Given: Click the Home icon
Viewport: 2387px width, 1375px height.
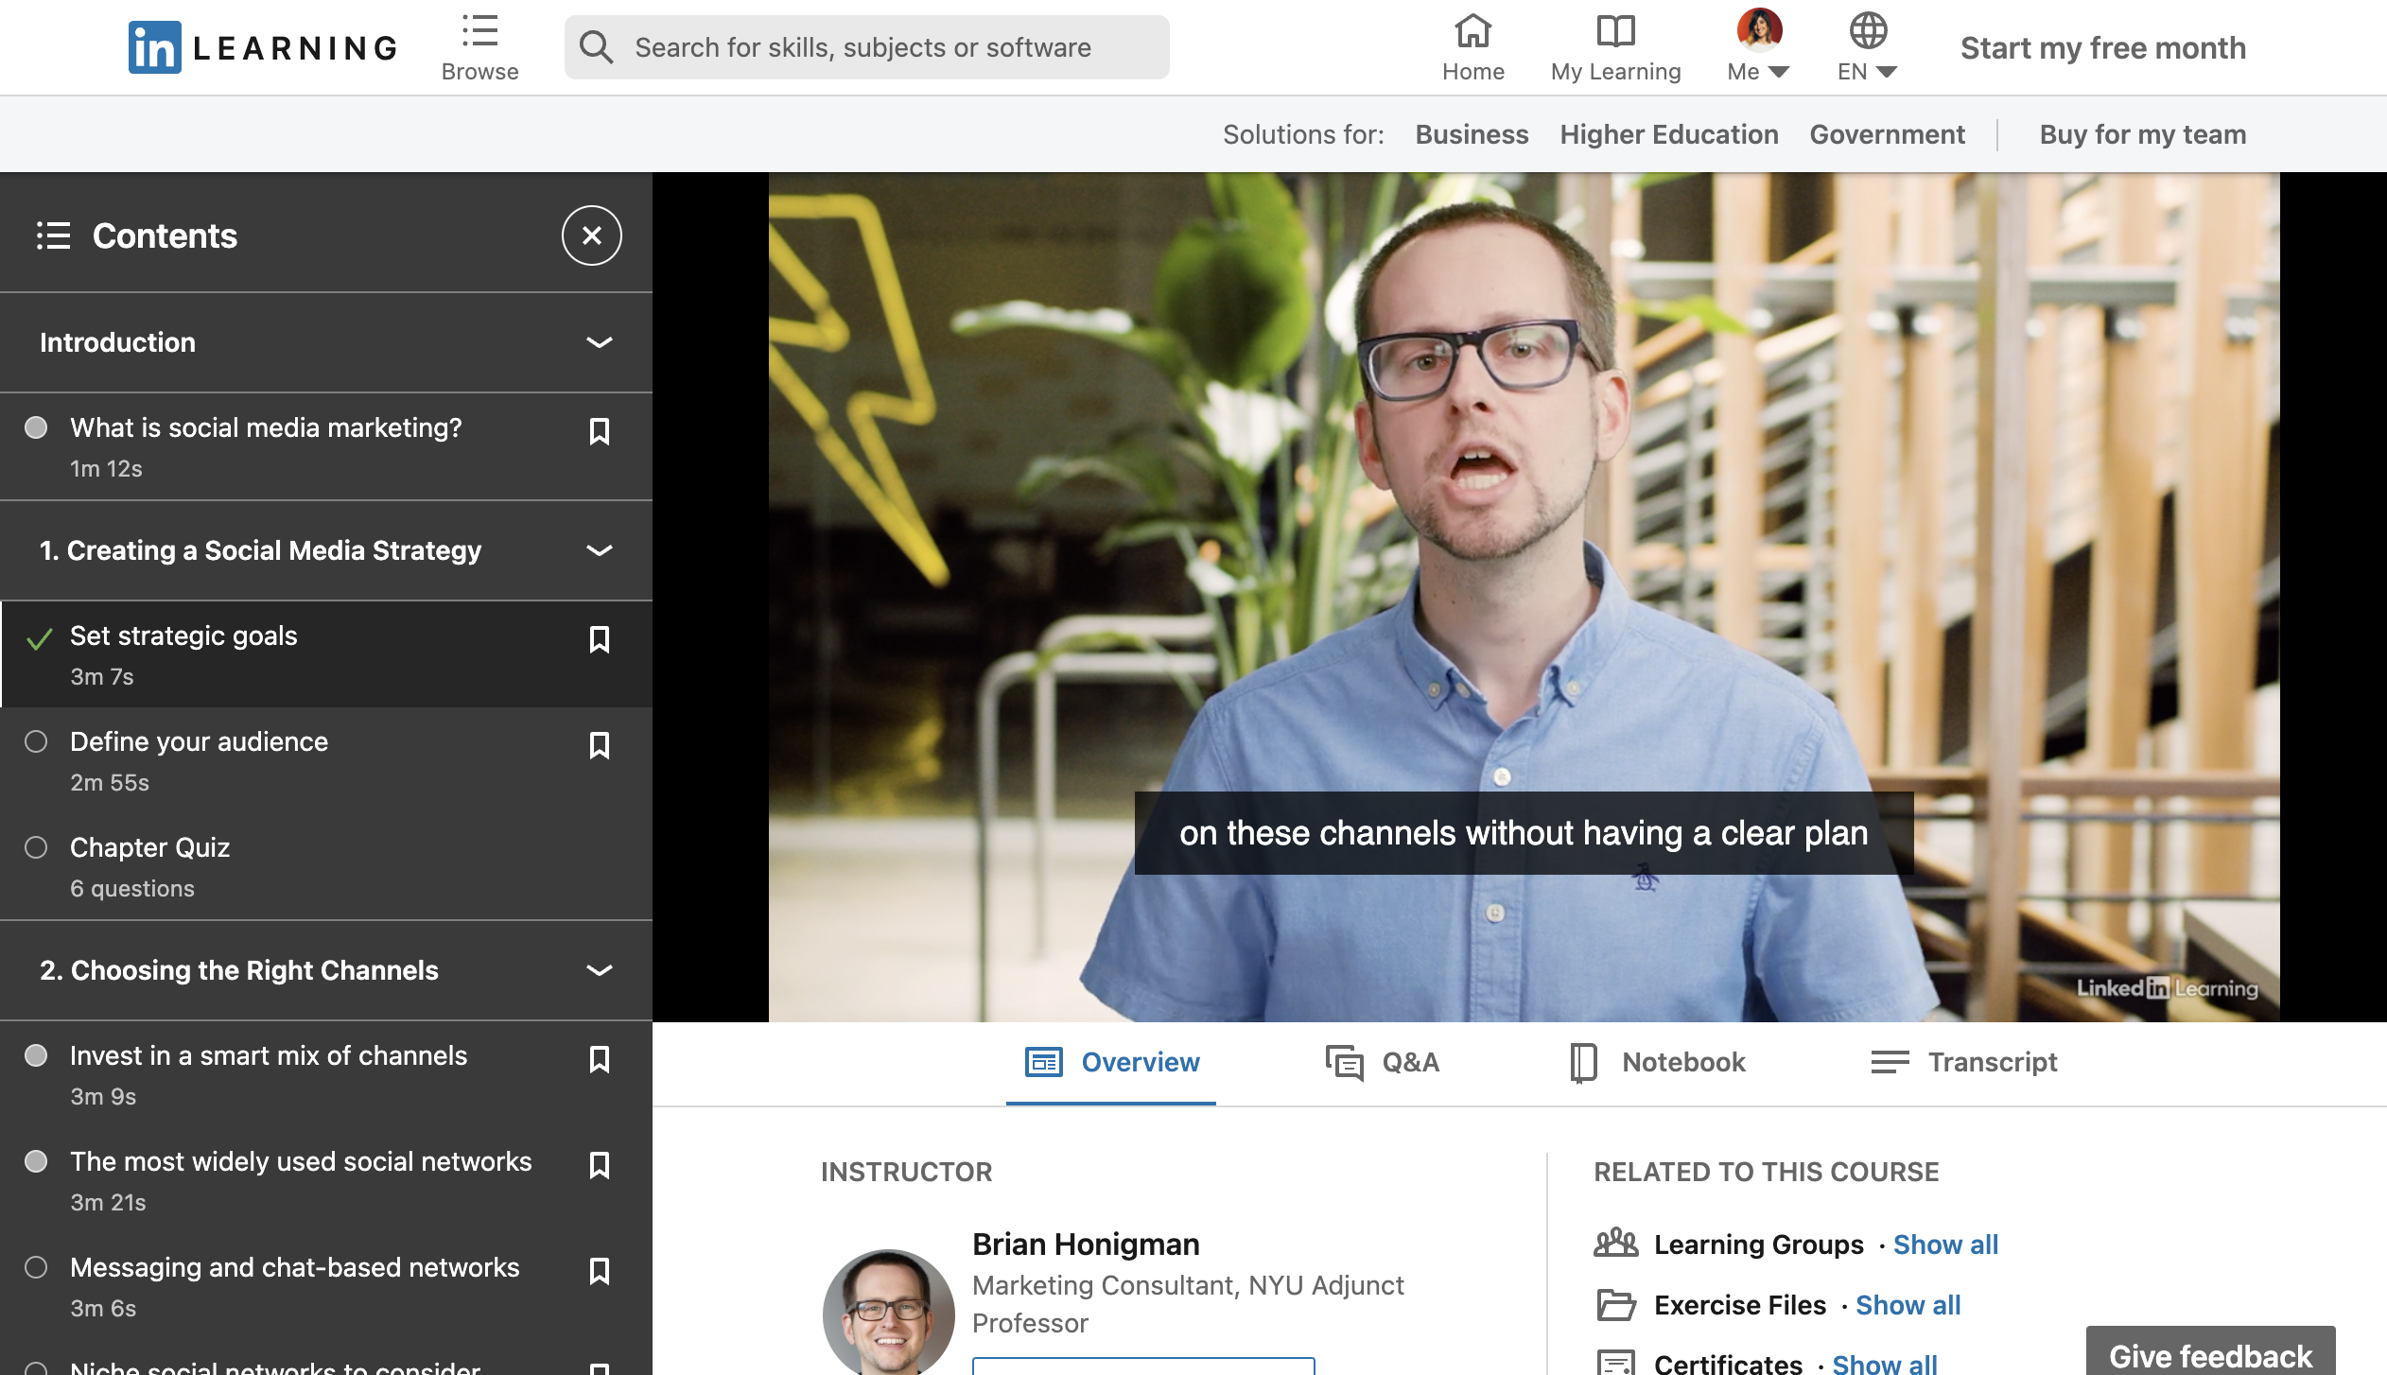Looking at the screenshot, I should click(1472, 33).
